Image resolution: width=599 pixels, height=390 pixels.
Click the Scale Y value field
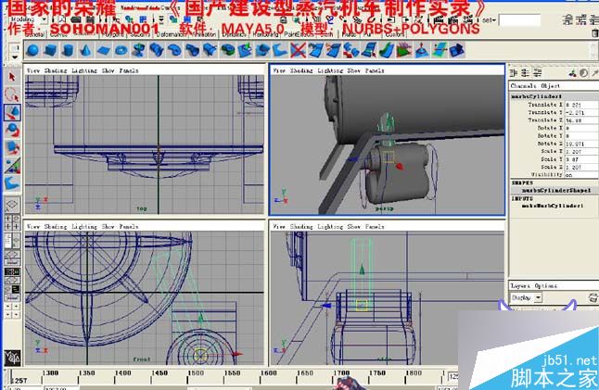point(581,159)
